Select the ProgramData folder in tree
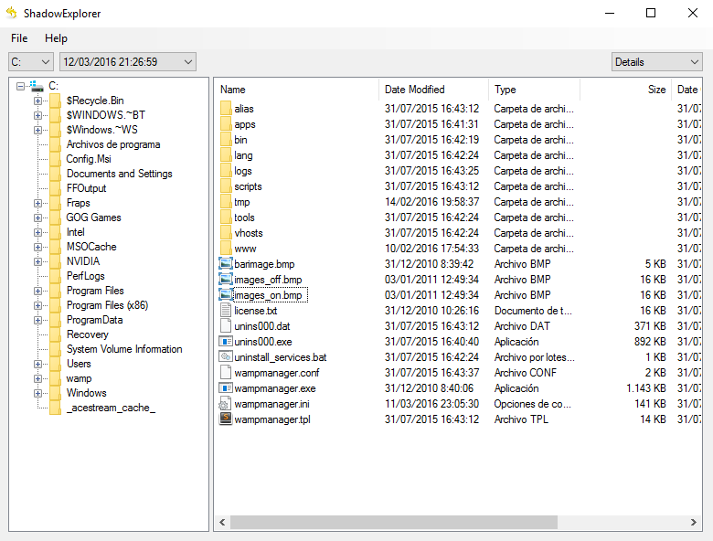The image size is (713, 541). pos(94,320)
